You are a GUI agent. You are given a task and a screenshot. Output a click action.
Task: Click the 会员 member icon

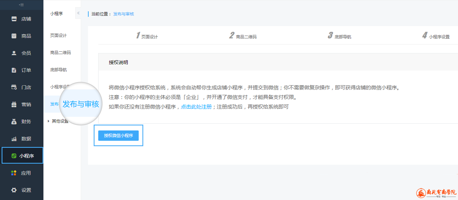point(14,53)
